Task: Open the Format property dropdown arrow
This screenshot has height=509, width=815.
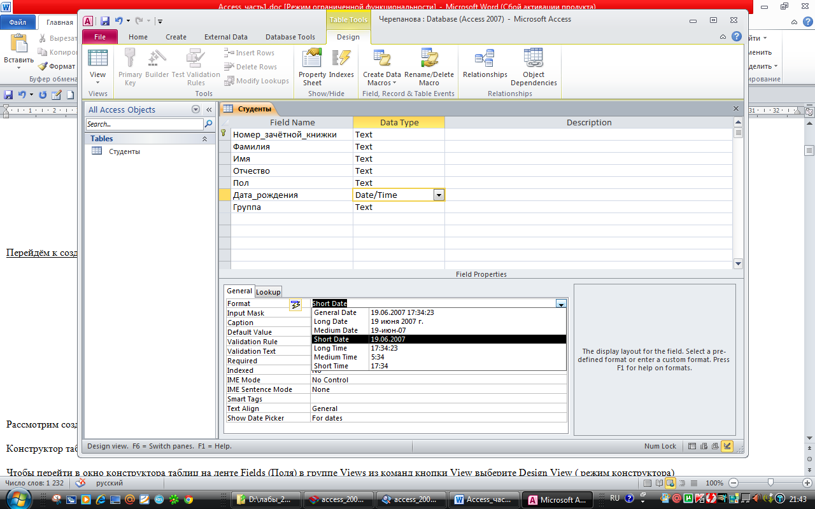Action: coord(560,304)
